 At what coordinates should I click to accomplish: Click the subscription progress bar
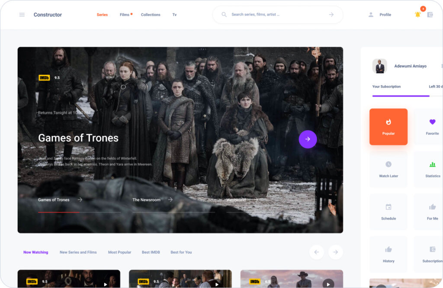(401, 96)
